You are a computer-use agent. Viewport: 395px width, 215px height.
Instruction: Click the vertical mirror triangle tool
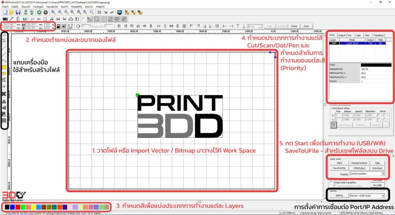[x=4, y=101]
